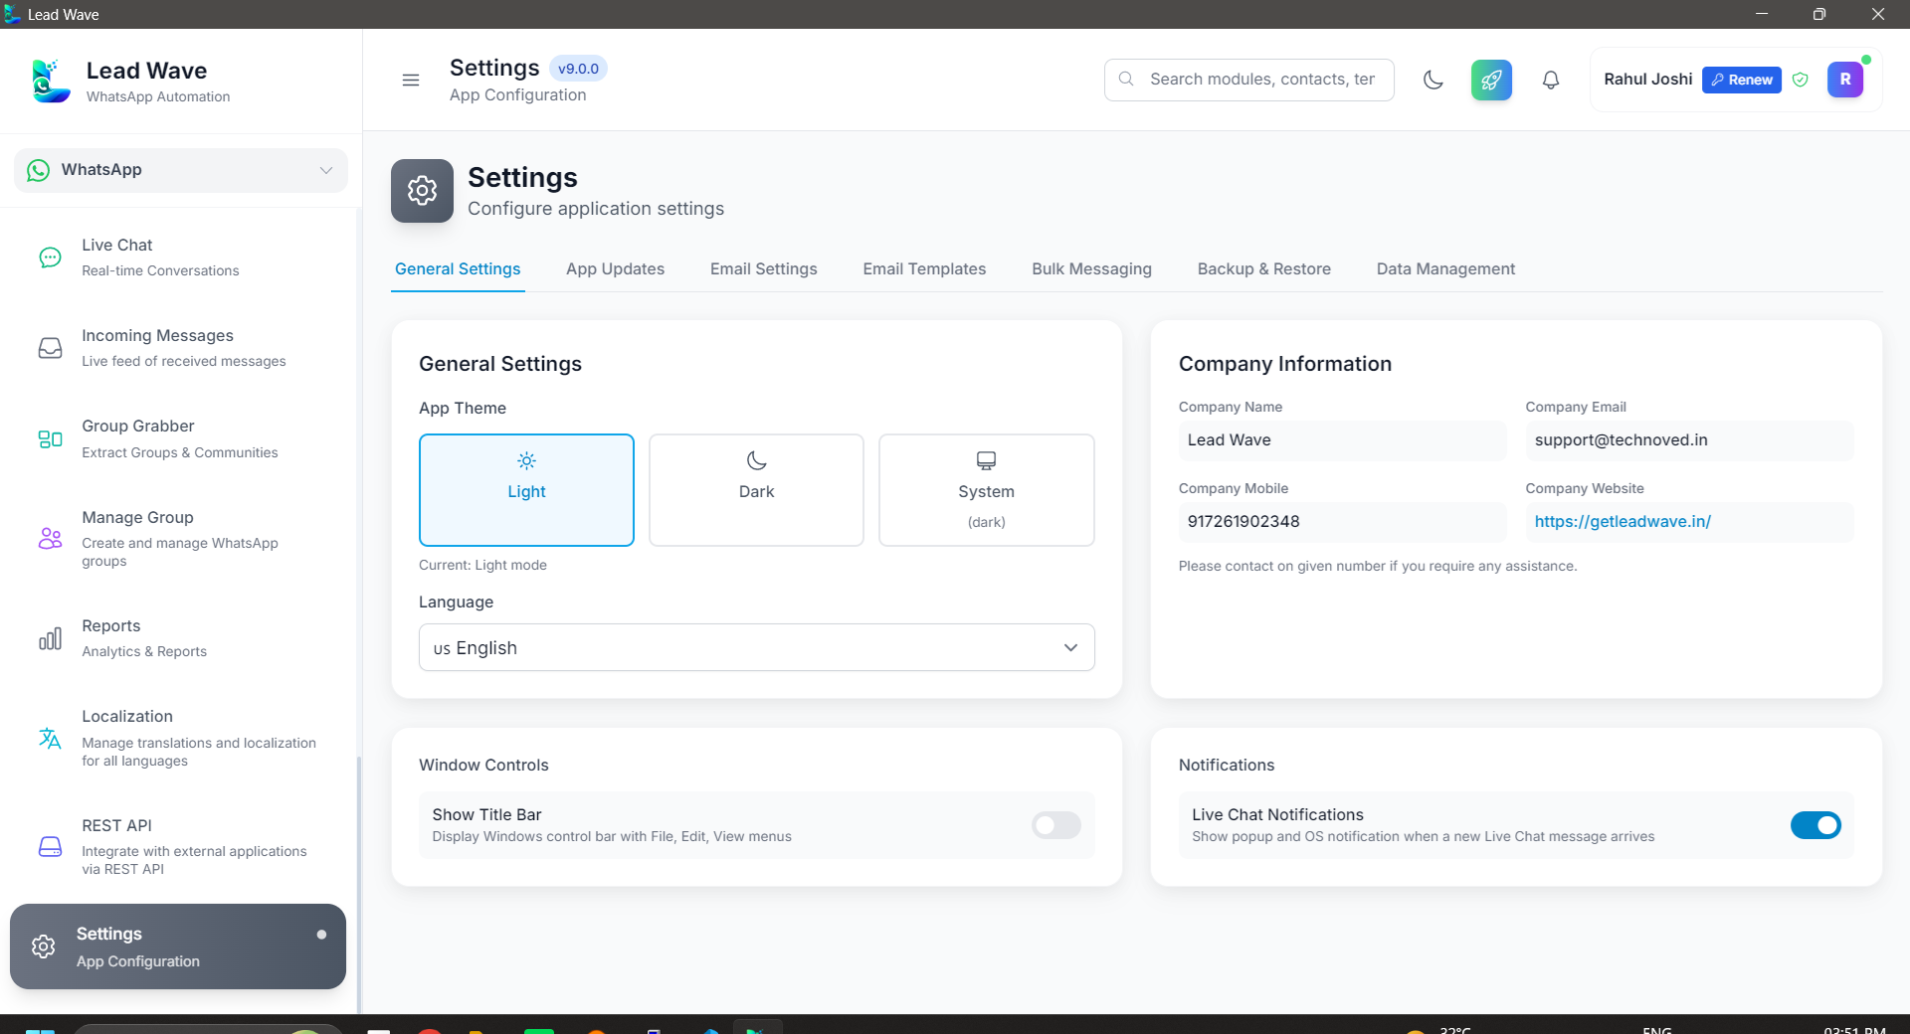
Task: Click the Company Email field
Action: pos(1689,440)
